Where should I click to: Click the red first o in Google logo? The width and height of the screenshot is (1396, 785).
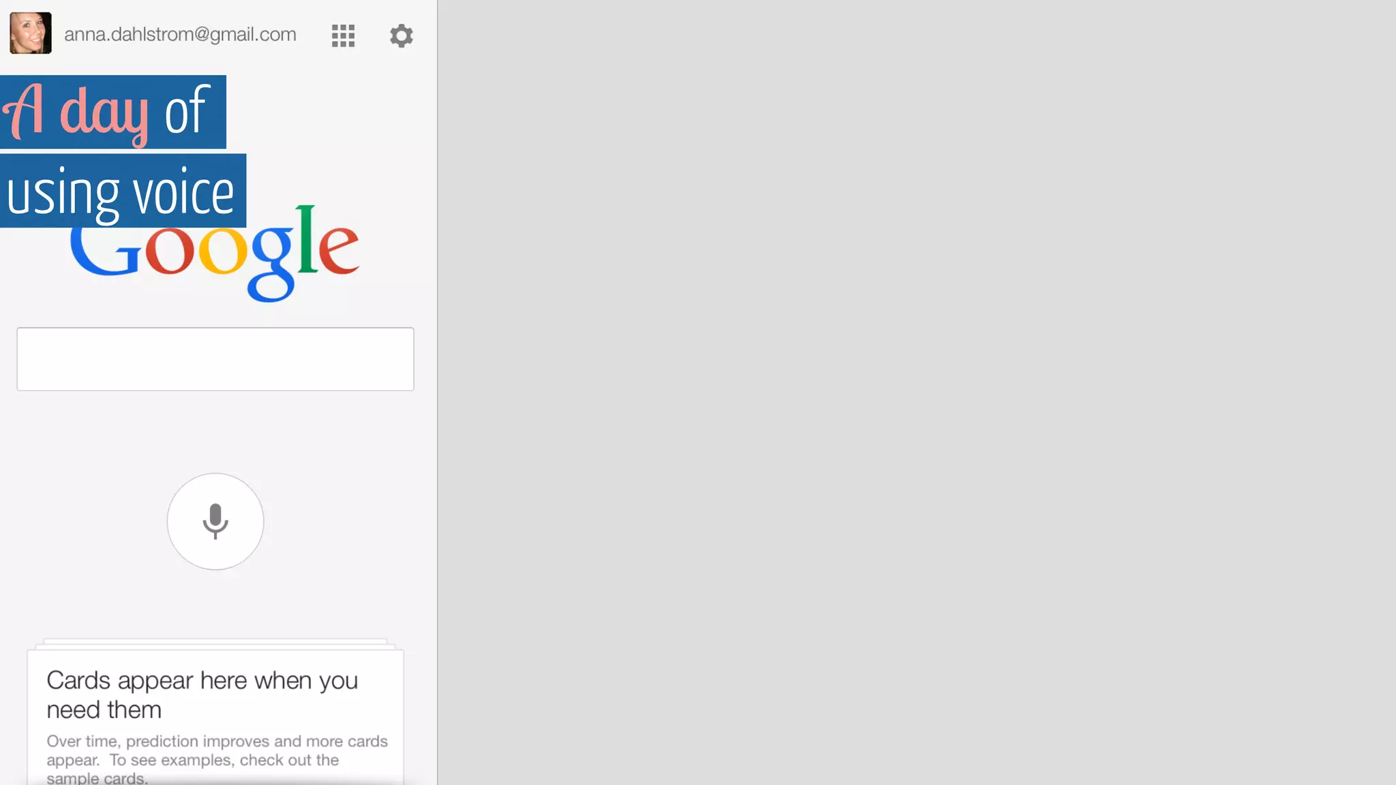169,251
